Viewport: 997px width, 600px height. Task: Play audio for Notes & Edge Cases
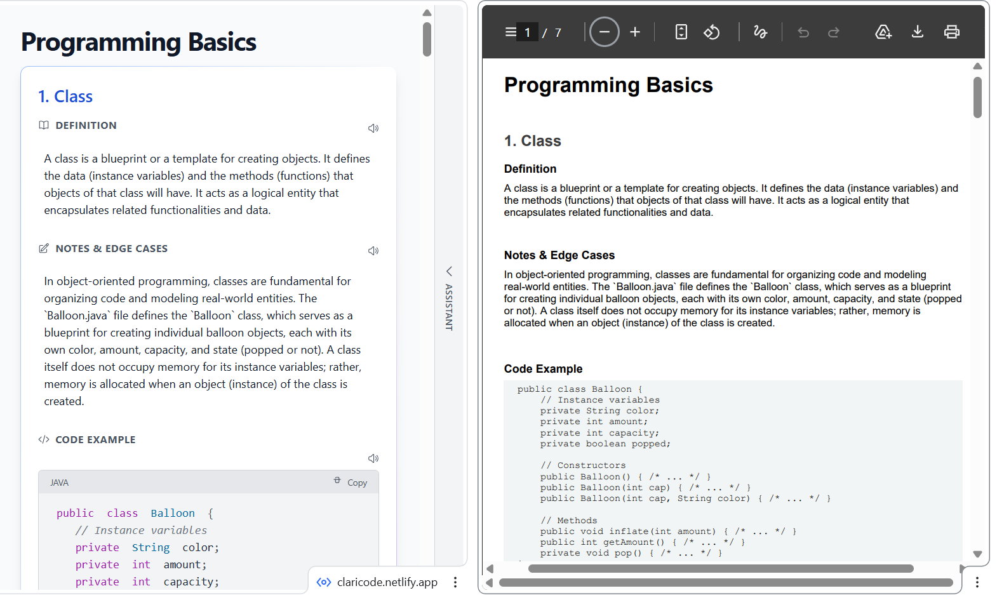pyautogui.click(x=373, y=251)
